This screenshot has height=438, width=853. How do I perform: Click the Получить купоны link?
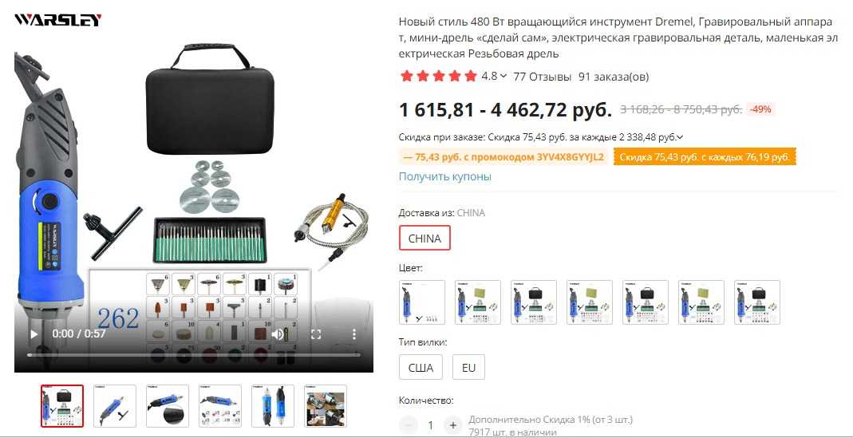[x=445, y=176]
